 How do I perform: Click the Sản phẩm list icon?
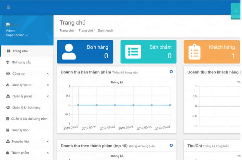tap(133, 51)
